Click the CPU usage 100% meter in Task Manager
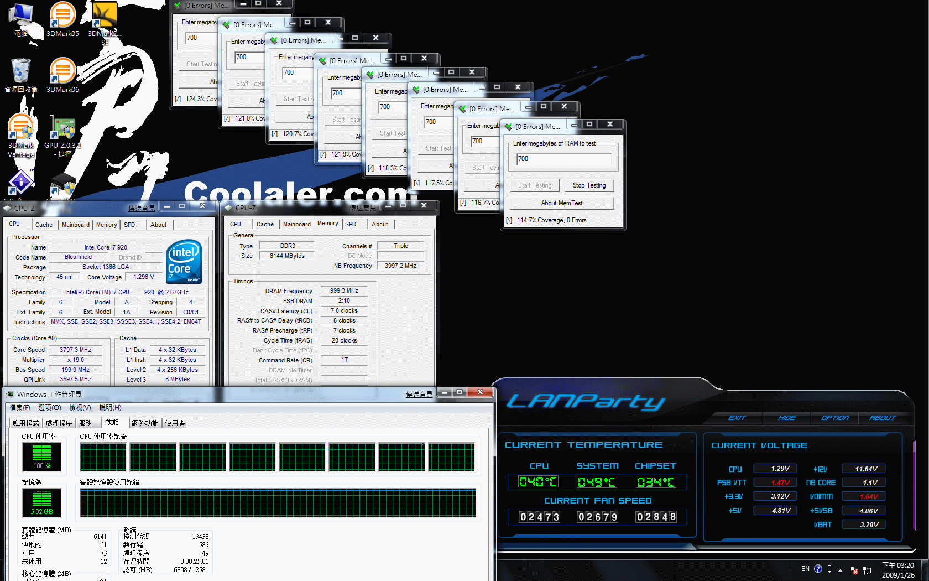 (x=41, y=456)
